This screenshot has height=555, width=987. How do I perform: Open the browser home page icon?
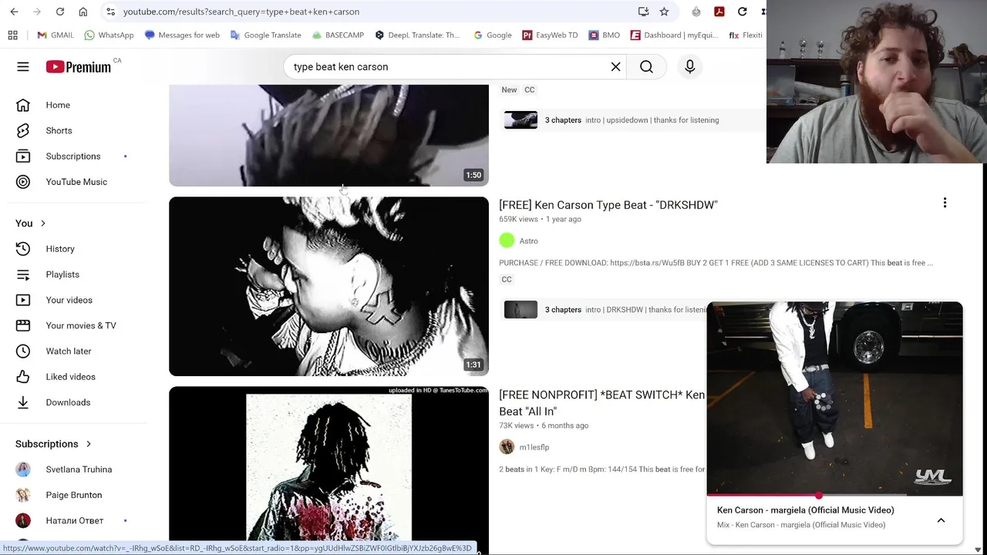click(x=83, y=12)
